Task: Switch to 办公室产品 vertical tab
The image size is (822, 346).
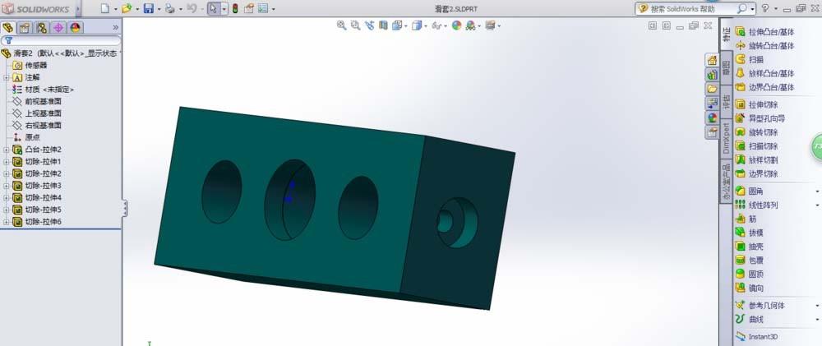Action: tap(726, 181)
